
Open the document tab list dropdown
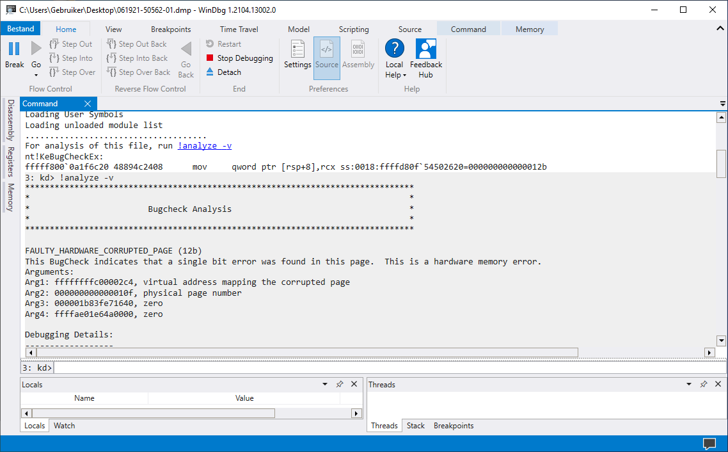(x=722, y=104)
